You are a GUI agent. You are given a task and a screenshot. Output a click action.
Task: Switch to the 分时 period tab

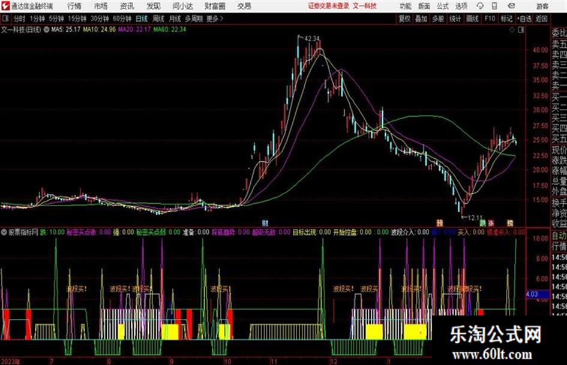pyautogui.click(x=20, y=19)
